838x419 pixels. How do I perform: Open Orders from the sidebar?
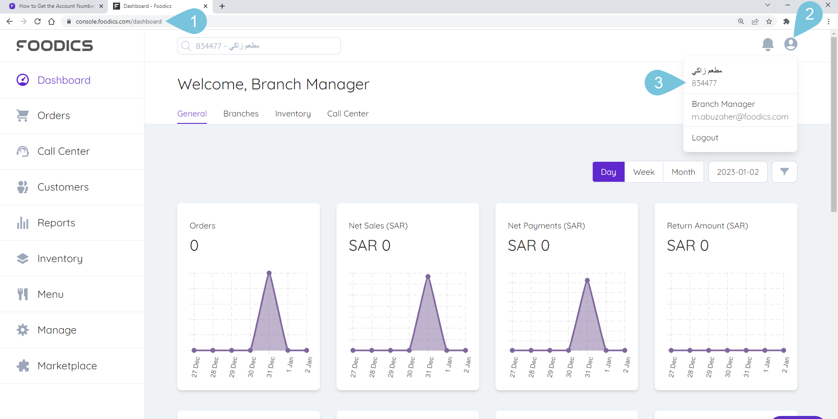(x=72, y=116)
